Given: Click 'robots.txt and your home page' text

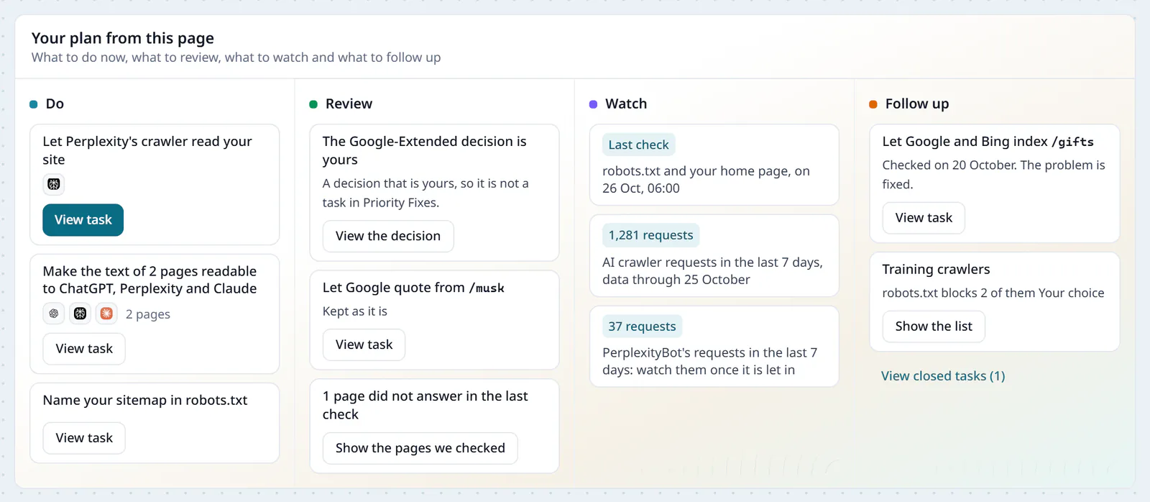Looking at the screenshot, I should click(x=706, y=180).
